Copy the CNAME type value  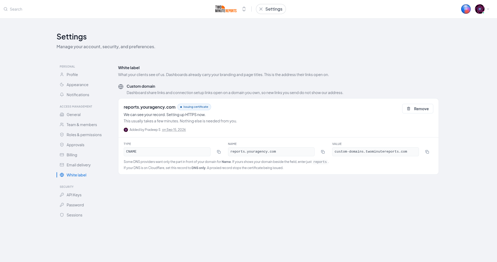coord(219,152)
